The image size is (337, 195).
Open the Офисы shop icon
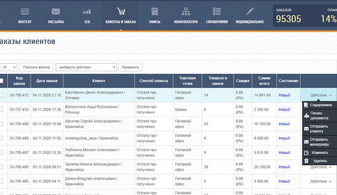(x=154, y=12)
